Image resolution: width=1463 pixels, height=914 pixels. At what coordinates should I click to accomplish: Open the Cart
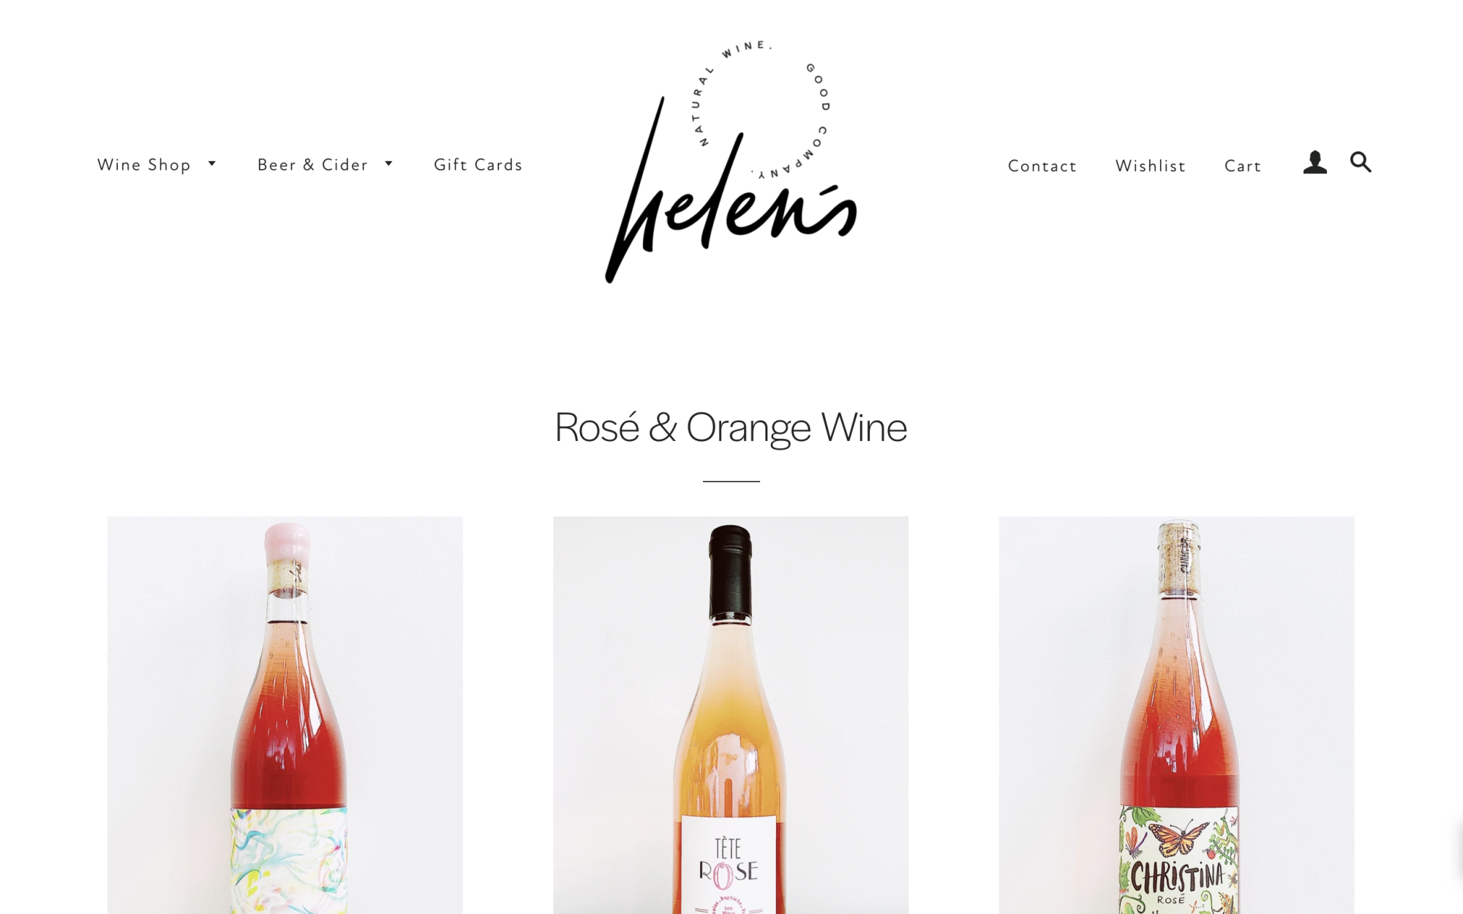pyautogui.click(x=1243, y=166)
